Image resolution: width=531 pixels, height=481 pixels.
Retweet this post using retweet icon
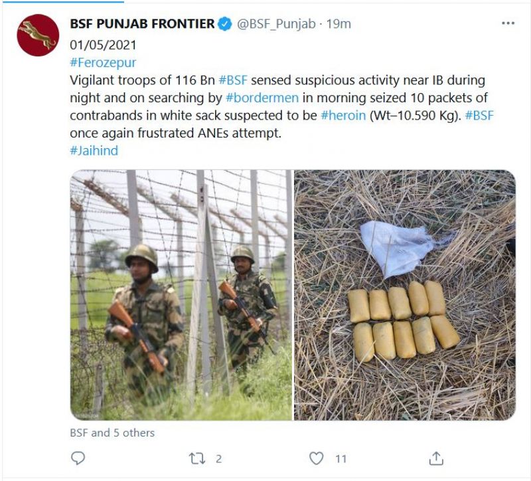click(196, 458)
